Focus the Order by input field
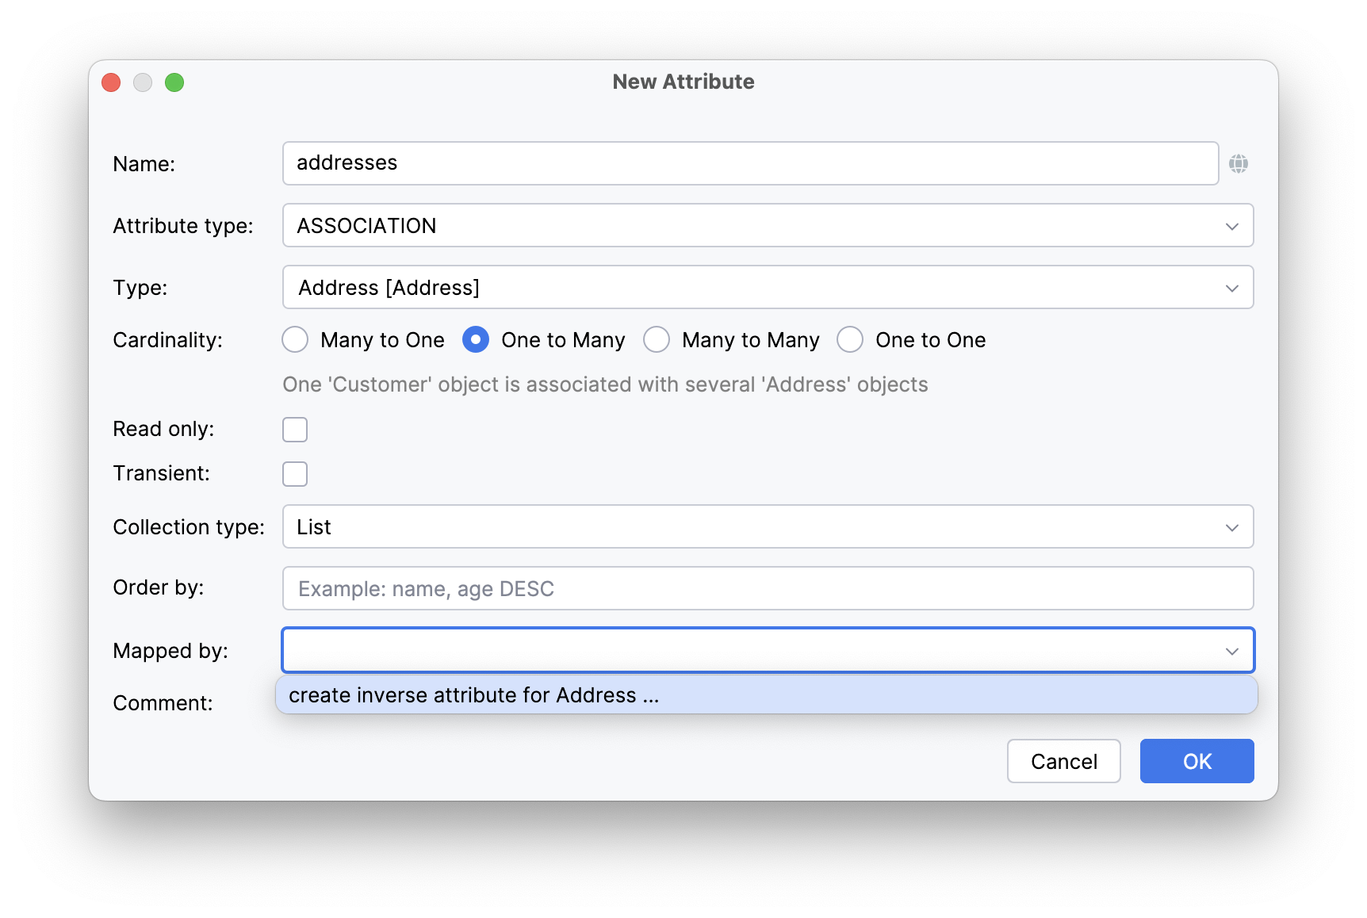This screenshot has width=1367, height=918. tap(767, 589)
